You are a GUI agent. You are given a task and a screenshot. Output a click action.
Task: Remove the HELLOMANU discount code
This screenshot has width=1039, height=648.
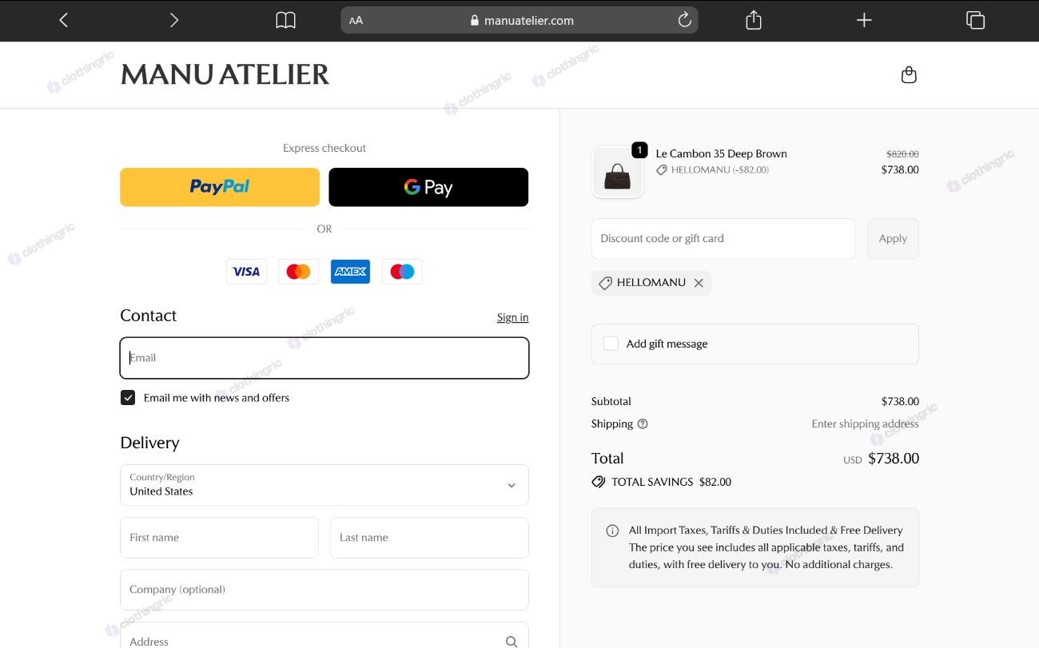pos(699,283)
